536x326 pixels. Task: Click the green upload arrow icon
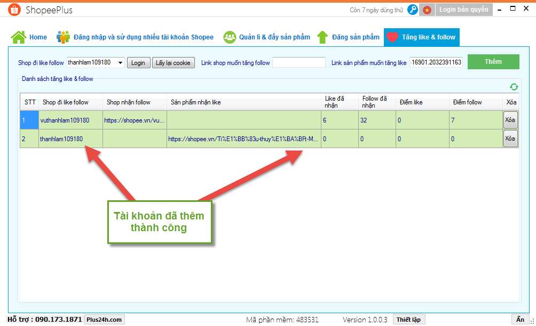coord(322,37)
